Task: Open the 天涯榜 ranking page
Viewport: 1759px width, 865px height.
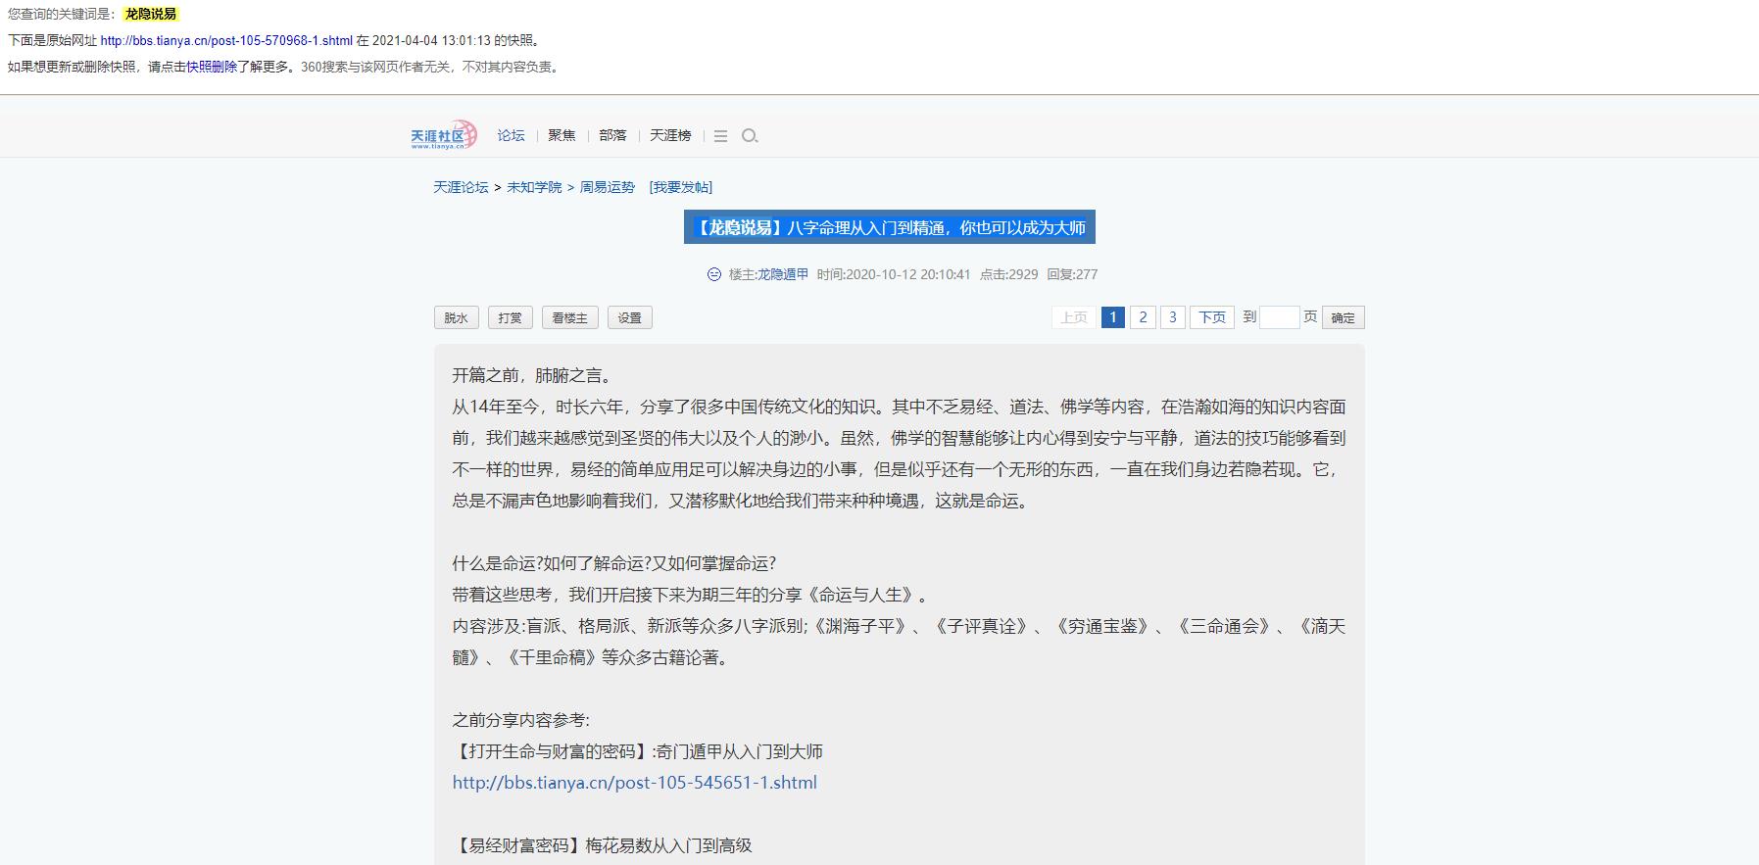Action: (670, 135)
